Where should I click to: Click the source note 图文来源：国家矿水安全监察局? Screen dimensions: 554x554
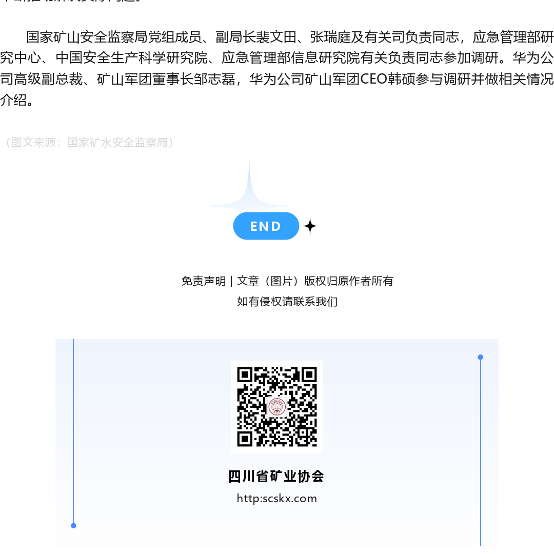[89, 143]
